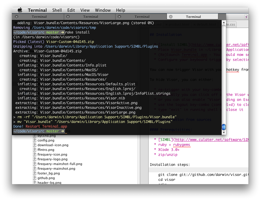Screen dimensions: 260x200
Task: Click the Apple menu icon
Action: (20, 10)
